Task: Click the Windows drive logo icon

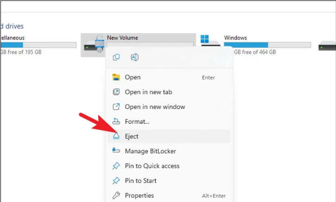Action: [205, 39]
